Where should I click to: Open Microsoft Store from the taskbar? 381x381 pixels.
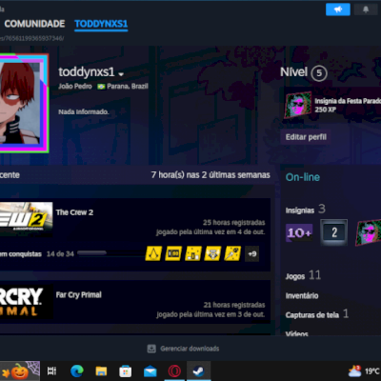pos(126,371)
